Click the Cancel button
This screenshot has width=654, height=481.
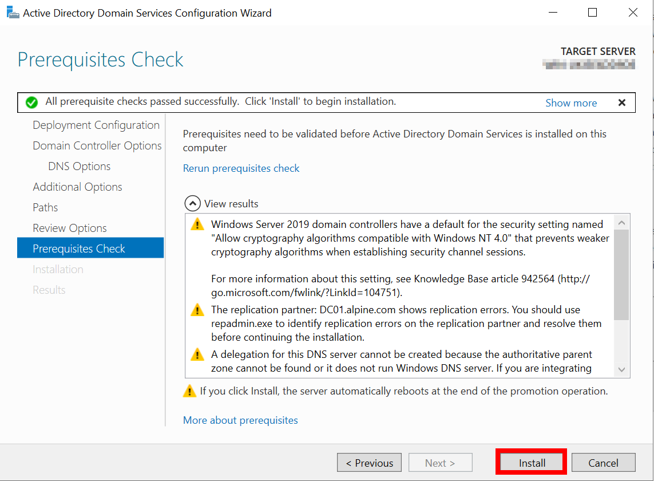point(603,463)
